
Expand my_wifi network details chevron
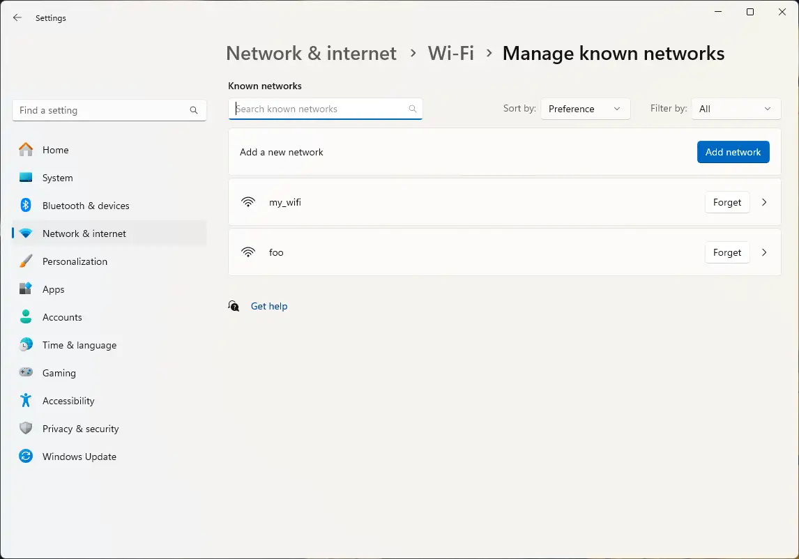pos(764,202)
